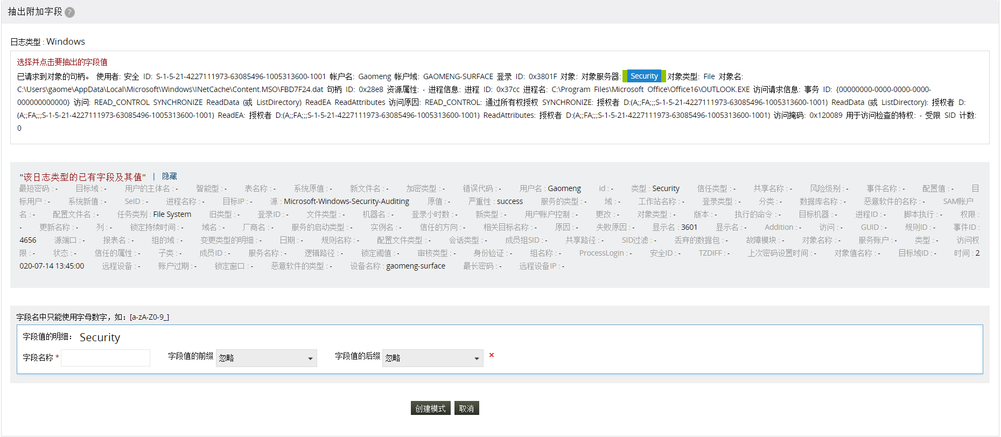The image size is (1001, 437).
Task: Hide the existing fields via 隐藏 link
Action: (x=170, y=177)
